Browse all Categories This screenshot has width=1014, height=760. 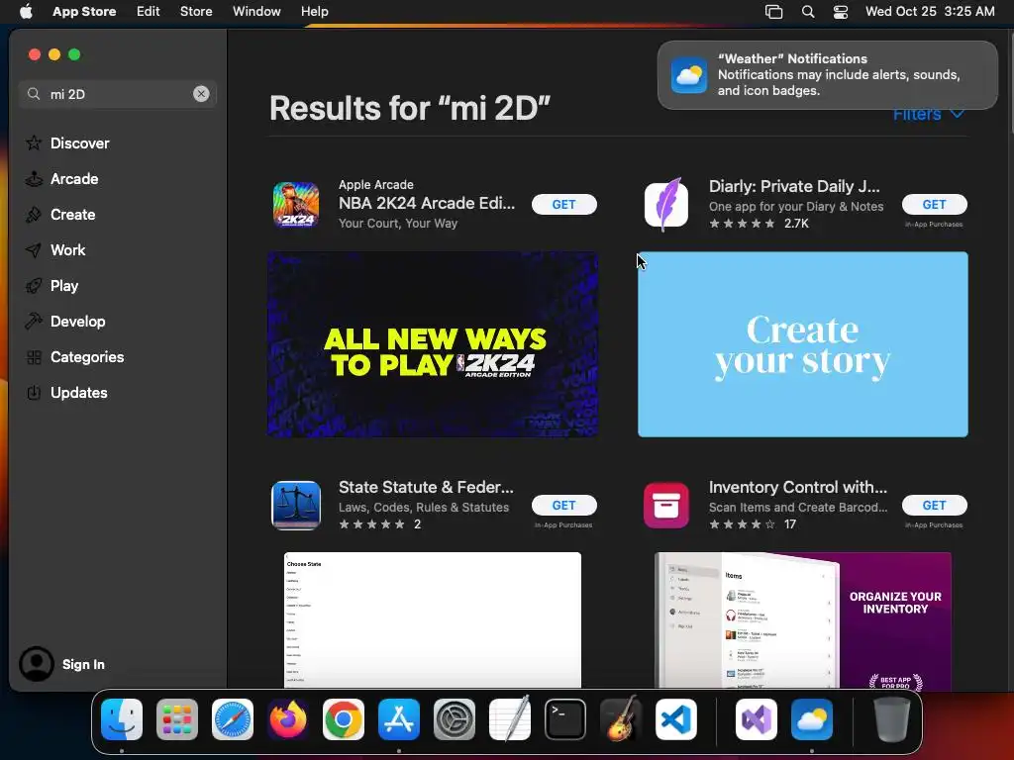tap(74, 356)
